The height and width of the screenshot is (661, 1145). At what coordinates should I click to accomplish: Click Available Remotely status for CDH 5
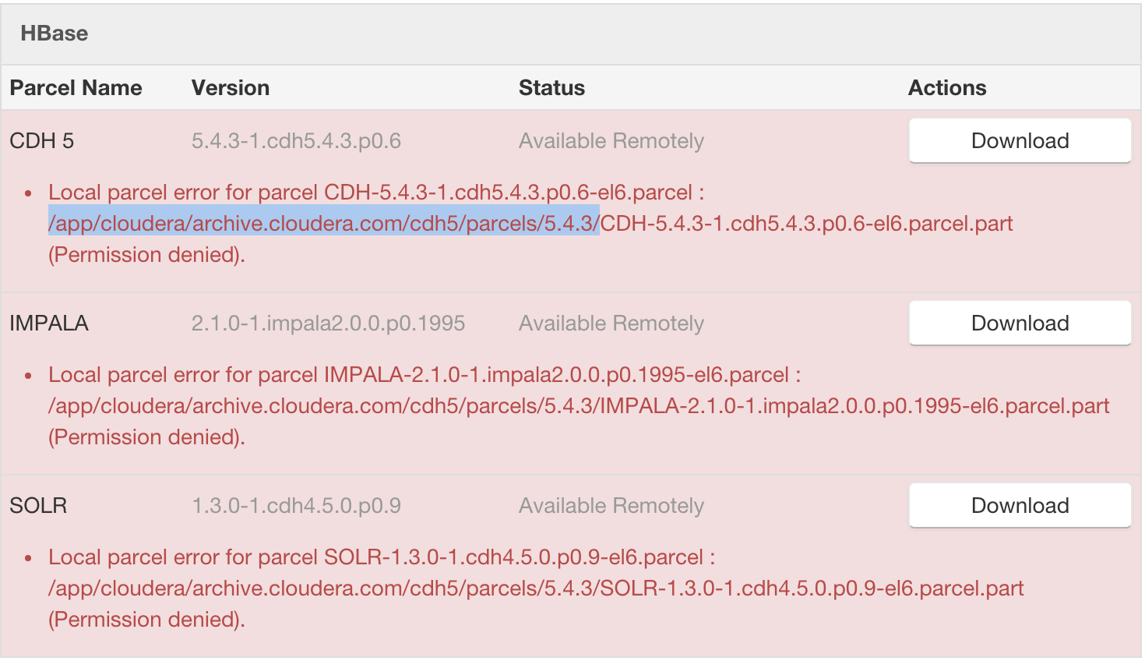pyautogui.click(x=611, y=140)
